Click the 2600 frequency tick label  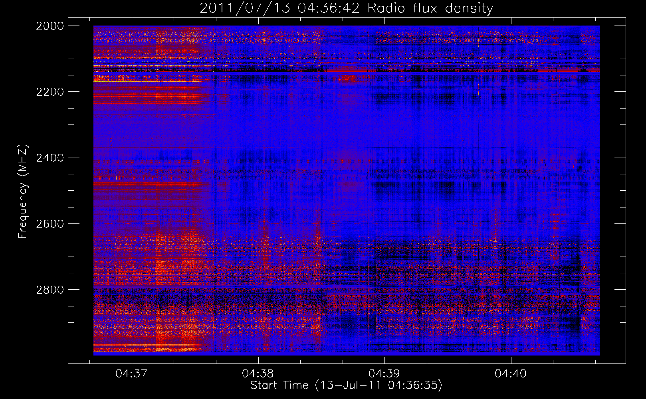click(50, 224)
